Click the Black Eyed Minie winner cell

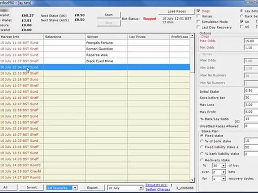[x=106, y=61]
